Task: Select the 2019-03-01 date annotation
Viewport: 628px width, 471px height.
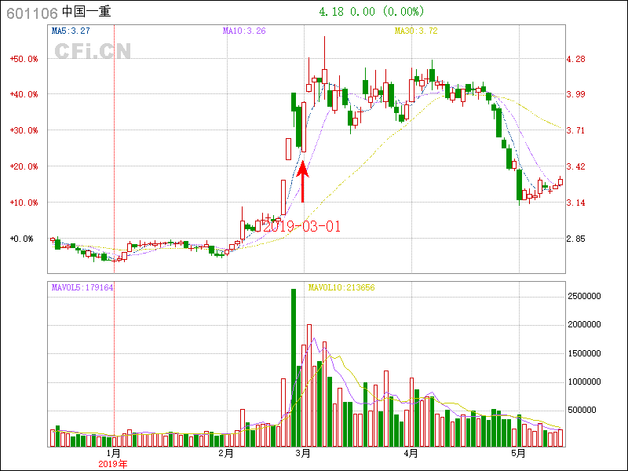Action: point(301,226)
